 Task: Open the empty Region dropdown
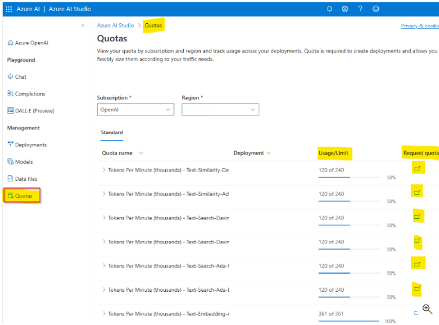[220, 110]
